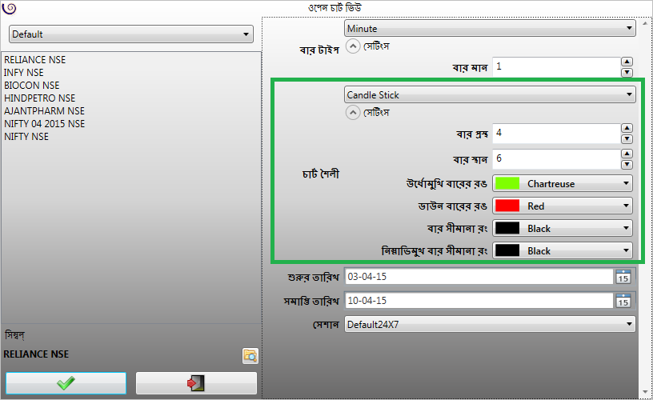The image size is (653, 400).
Task: Select AJANTPHARM NSE in the list
Action: (44, 111)
